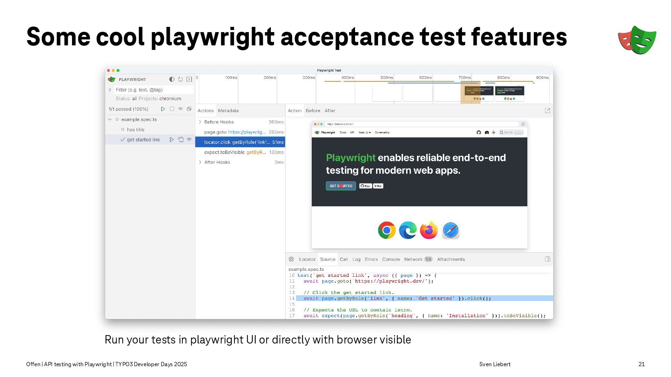
Task: Click the pick locator target icon
Action: click(x=291, y=259)
